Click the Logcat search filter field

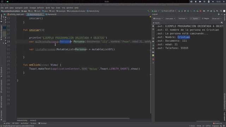point(195,18)
